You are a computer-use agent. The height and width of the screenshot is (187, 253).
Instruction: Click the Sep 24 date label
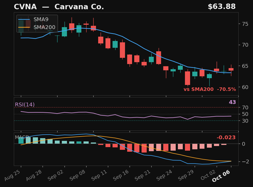(x=164, y=175)
